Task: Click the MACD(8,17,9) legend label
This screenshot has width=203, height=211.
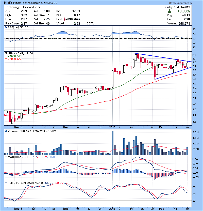Action: coord(18,157)
